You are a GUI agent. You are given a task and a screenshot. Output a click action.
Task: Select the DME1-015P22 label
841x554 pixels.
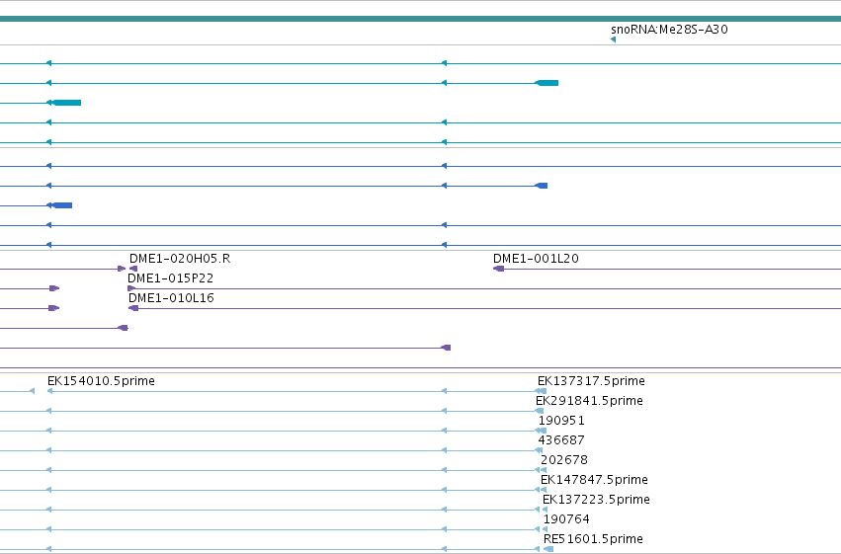tap(170, 278)
